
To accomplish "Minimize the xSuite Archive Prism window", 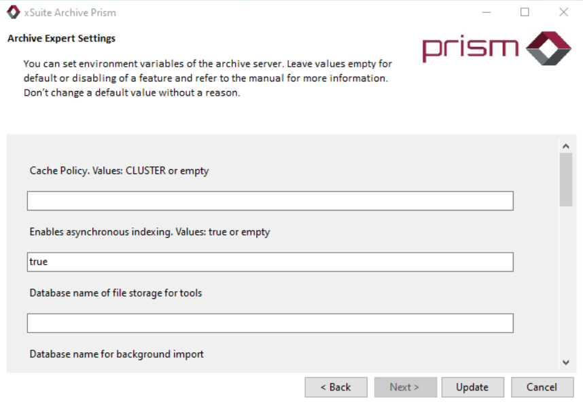I will (x=487, y=12).
